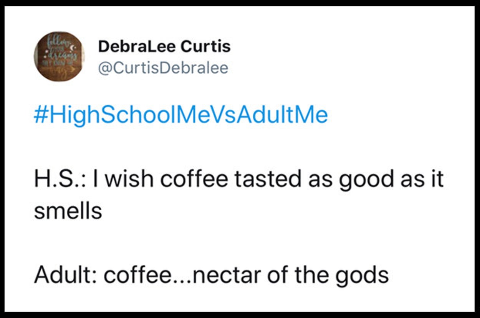
Task: Open the @CurtisDebralee handle link
Action: tap(163, 68)
